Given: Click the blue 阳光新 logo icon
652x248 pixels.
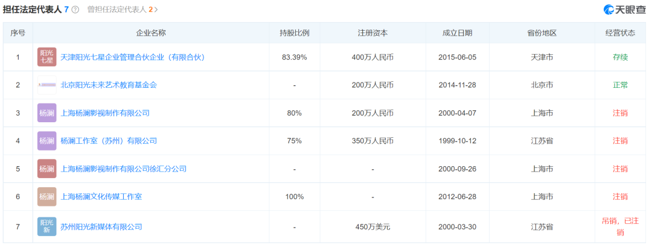Looking at the screenshot, I should [x=46, y=227].
